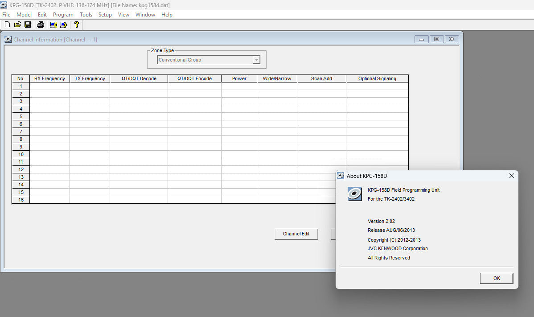This screenshot has width=534, height=317.
Task: Select channel row number 6
Action: (21, 124)
